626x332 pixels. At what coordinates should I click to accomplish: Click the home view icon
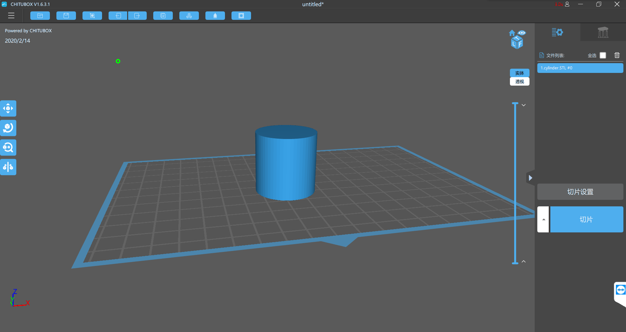point(512,33)
